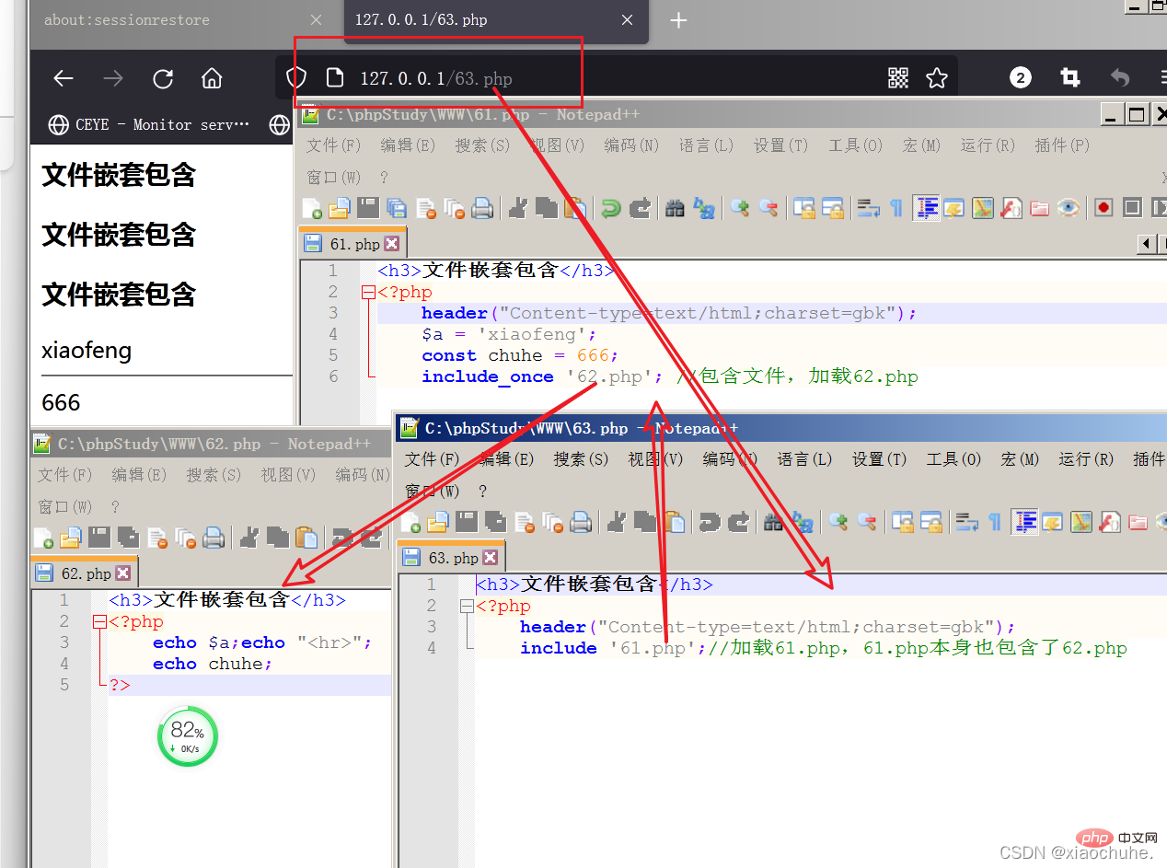Click Zoom in icon in 63.php toolbar
1167x868 pixels.
pos(838,522)
